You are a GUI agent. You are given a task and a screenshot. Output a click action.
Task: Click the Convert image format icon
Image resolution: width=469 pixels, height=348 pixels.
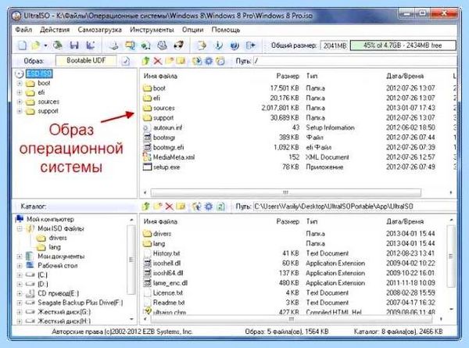pyautogui.click(x=130, y=45)
